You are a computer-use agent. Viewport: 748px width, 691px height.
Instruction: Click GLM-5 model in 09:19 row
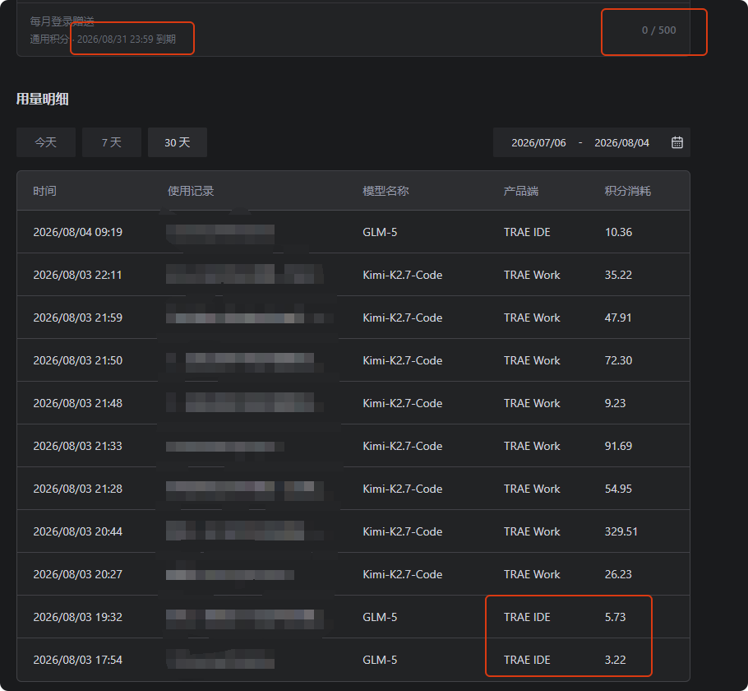(x=380, y=232)
